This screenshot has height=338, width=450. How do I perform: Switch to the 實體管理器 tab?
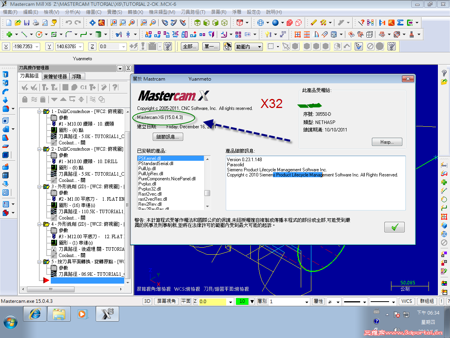[55, 76]
